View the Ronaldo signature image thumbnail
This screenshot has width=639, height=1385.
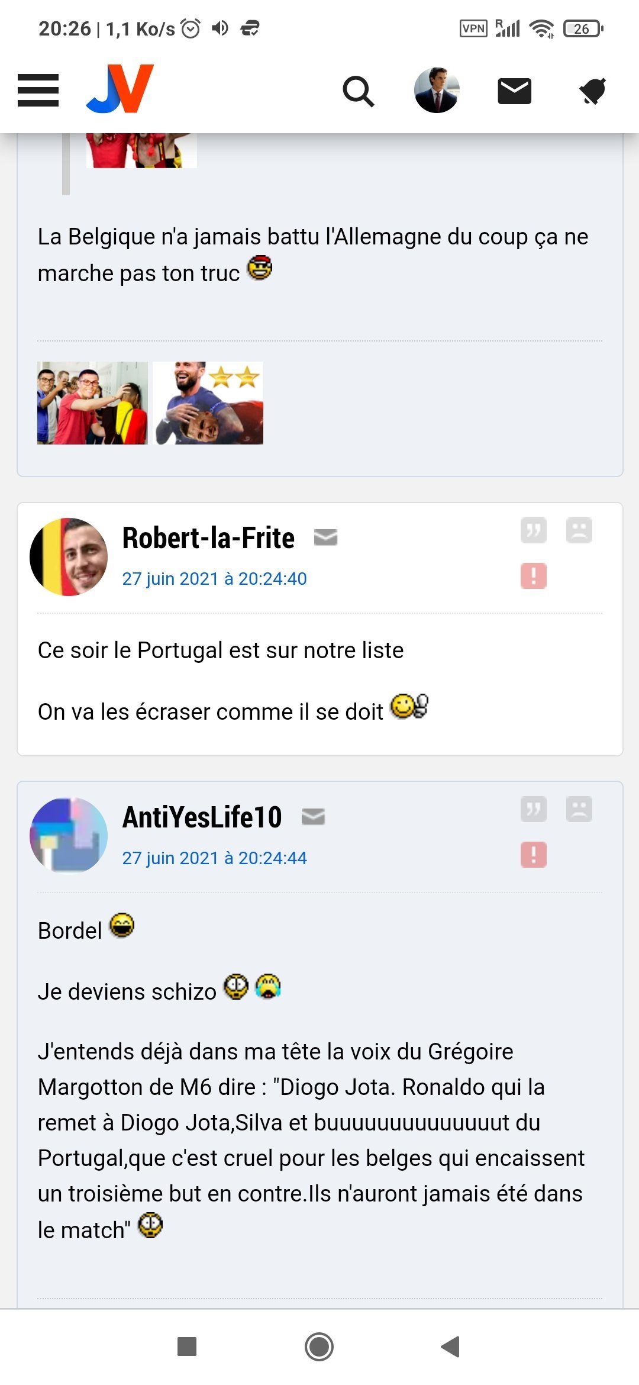pyautogui.click(x=92, y=403)
